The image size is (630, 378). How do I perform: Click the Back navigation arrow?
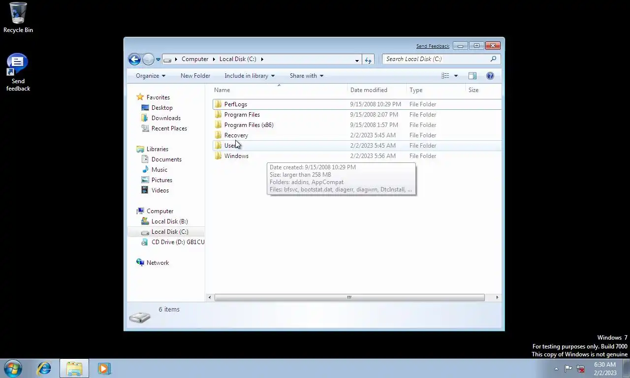pos(134,59)
